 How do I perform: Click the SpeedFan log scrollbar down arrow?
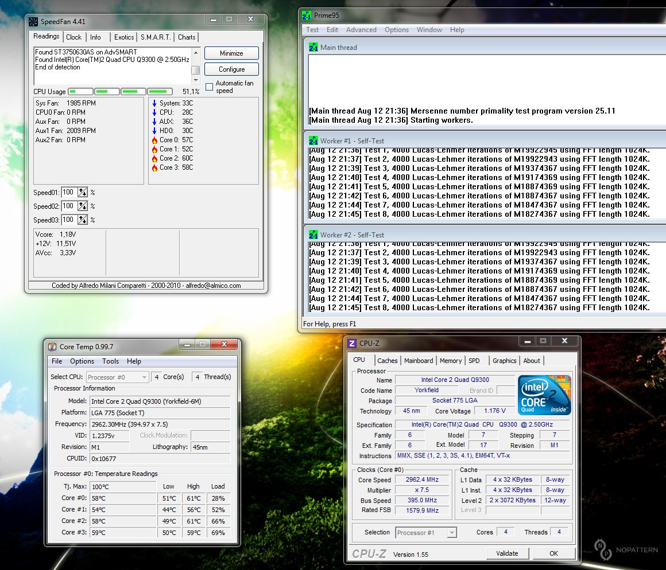coord(195,80)
